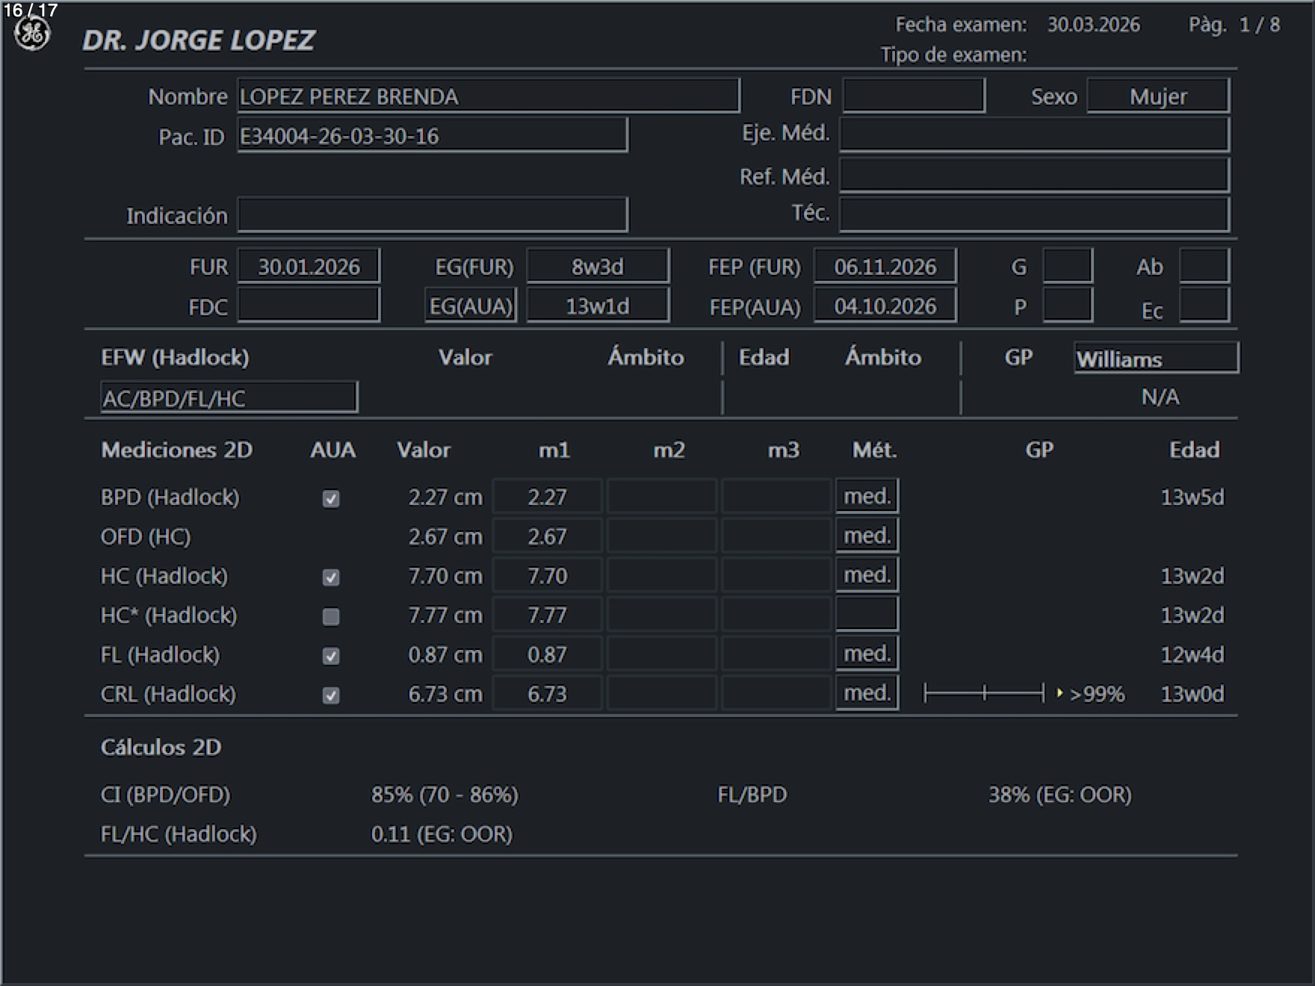Uncheck the CRL (Hadlock) AUA checkbox
1315x986 pixels.
[331, 695]
